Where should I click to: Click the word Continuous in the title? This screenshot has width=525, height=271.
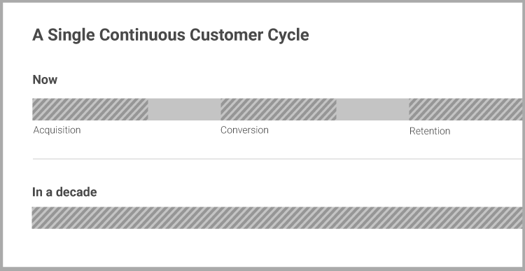point(142,35)
